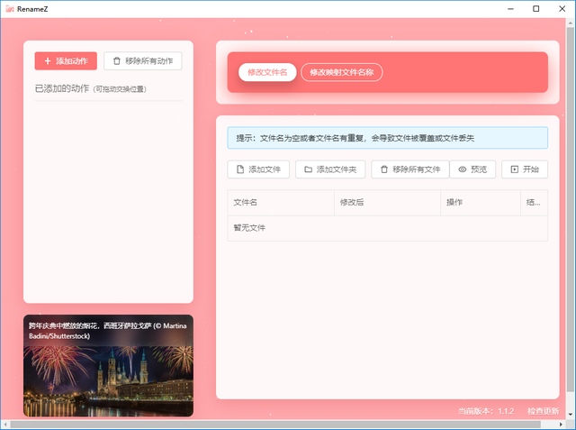Click the 可拖动交换位置 hint text

pyautogui.click(x=120, y=89)
